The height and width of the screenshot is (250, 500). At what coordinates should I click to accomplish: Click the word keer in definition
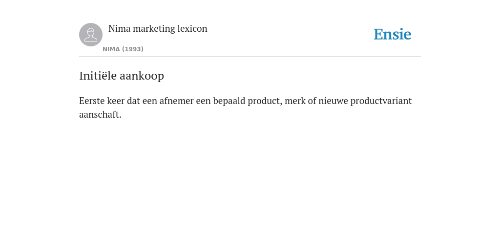pos(116,101)
